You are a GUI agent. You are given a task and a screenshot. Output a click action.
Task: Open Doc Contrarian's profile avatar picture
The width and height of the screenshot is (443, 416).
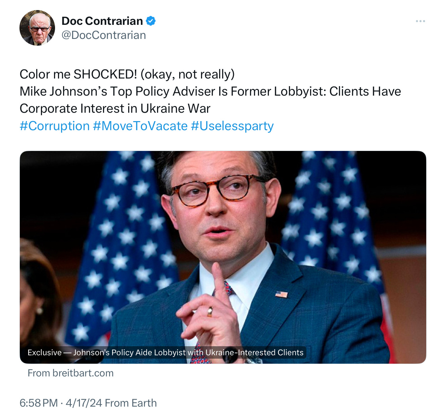tap(37, 28)
